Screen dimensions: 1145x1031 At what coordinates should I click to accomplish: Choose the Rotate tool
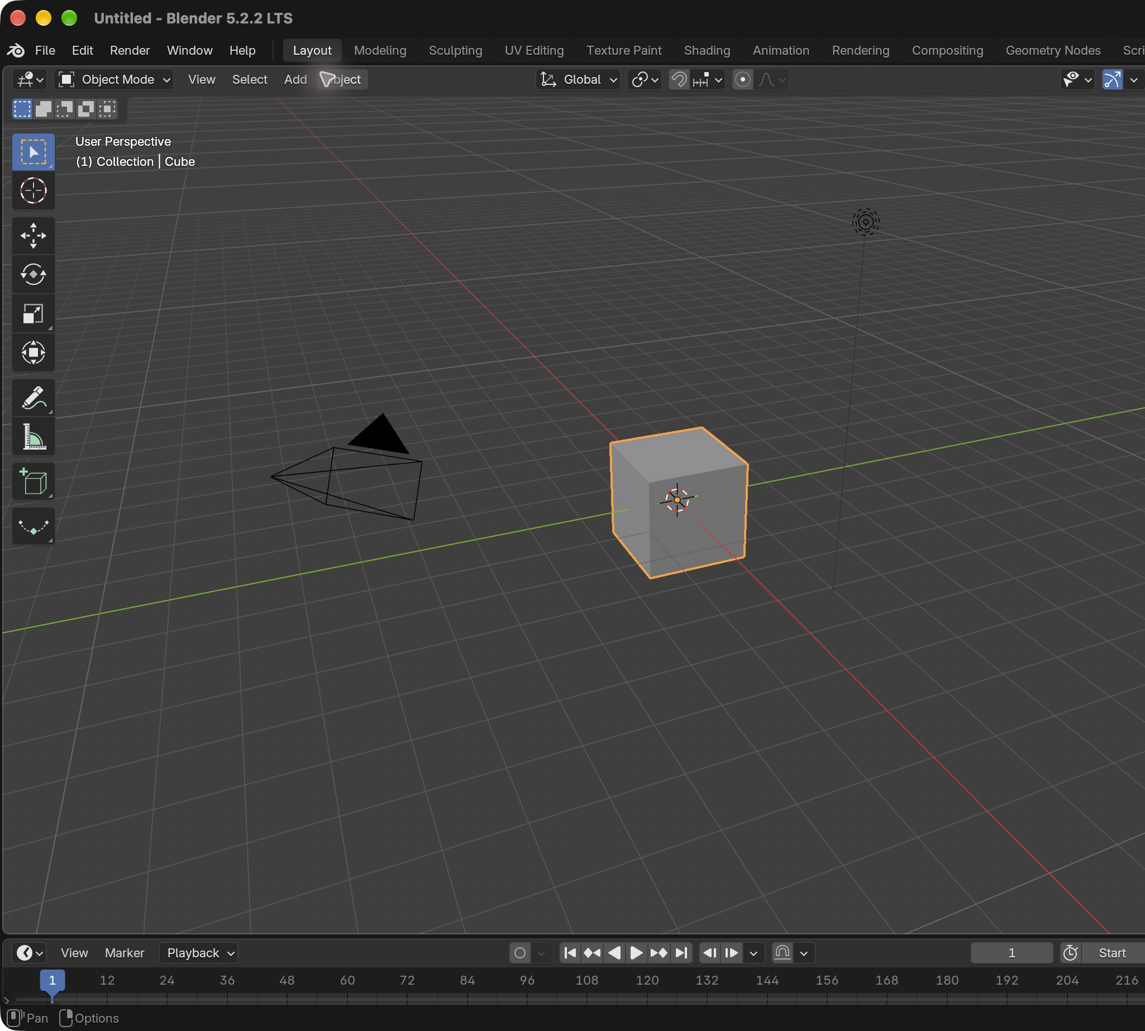34,275
